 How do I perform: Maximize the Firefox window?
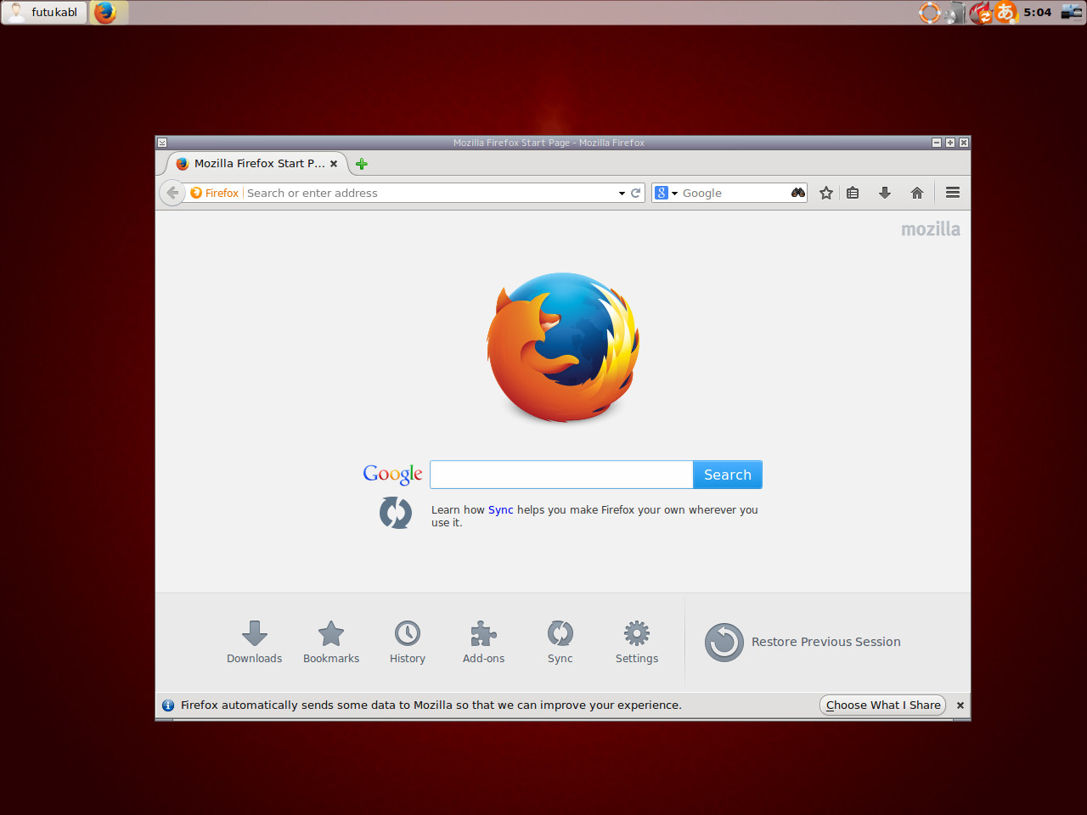pos(950,143)
